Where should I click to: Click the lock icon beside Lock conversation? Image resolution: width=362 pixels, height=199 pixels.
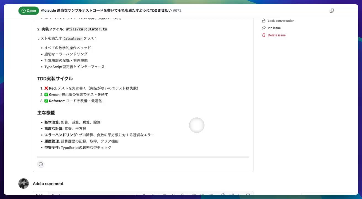(263, 21)
